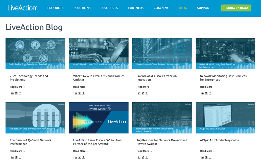This screenshot has height=163, width=261.
Task: Open Cisco Award Winner post thumbnail
Action: [99, 118]
